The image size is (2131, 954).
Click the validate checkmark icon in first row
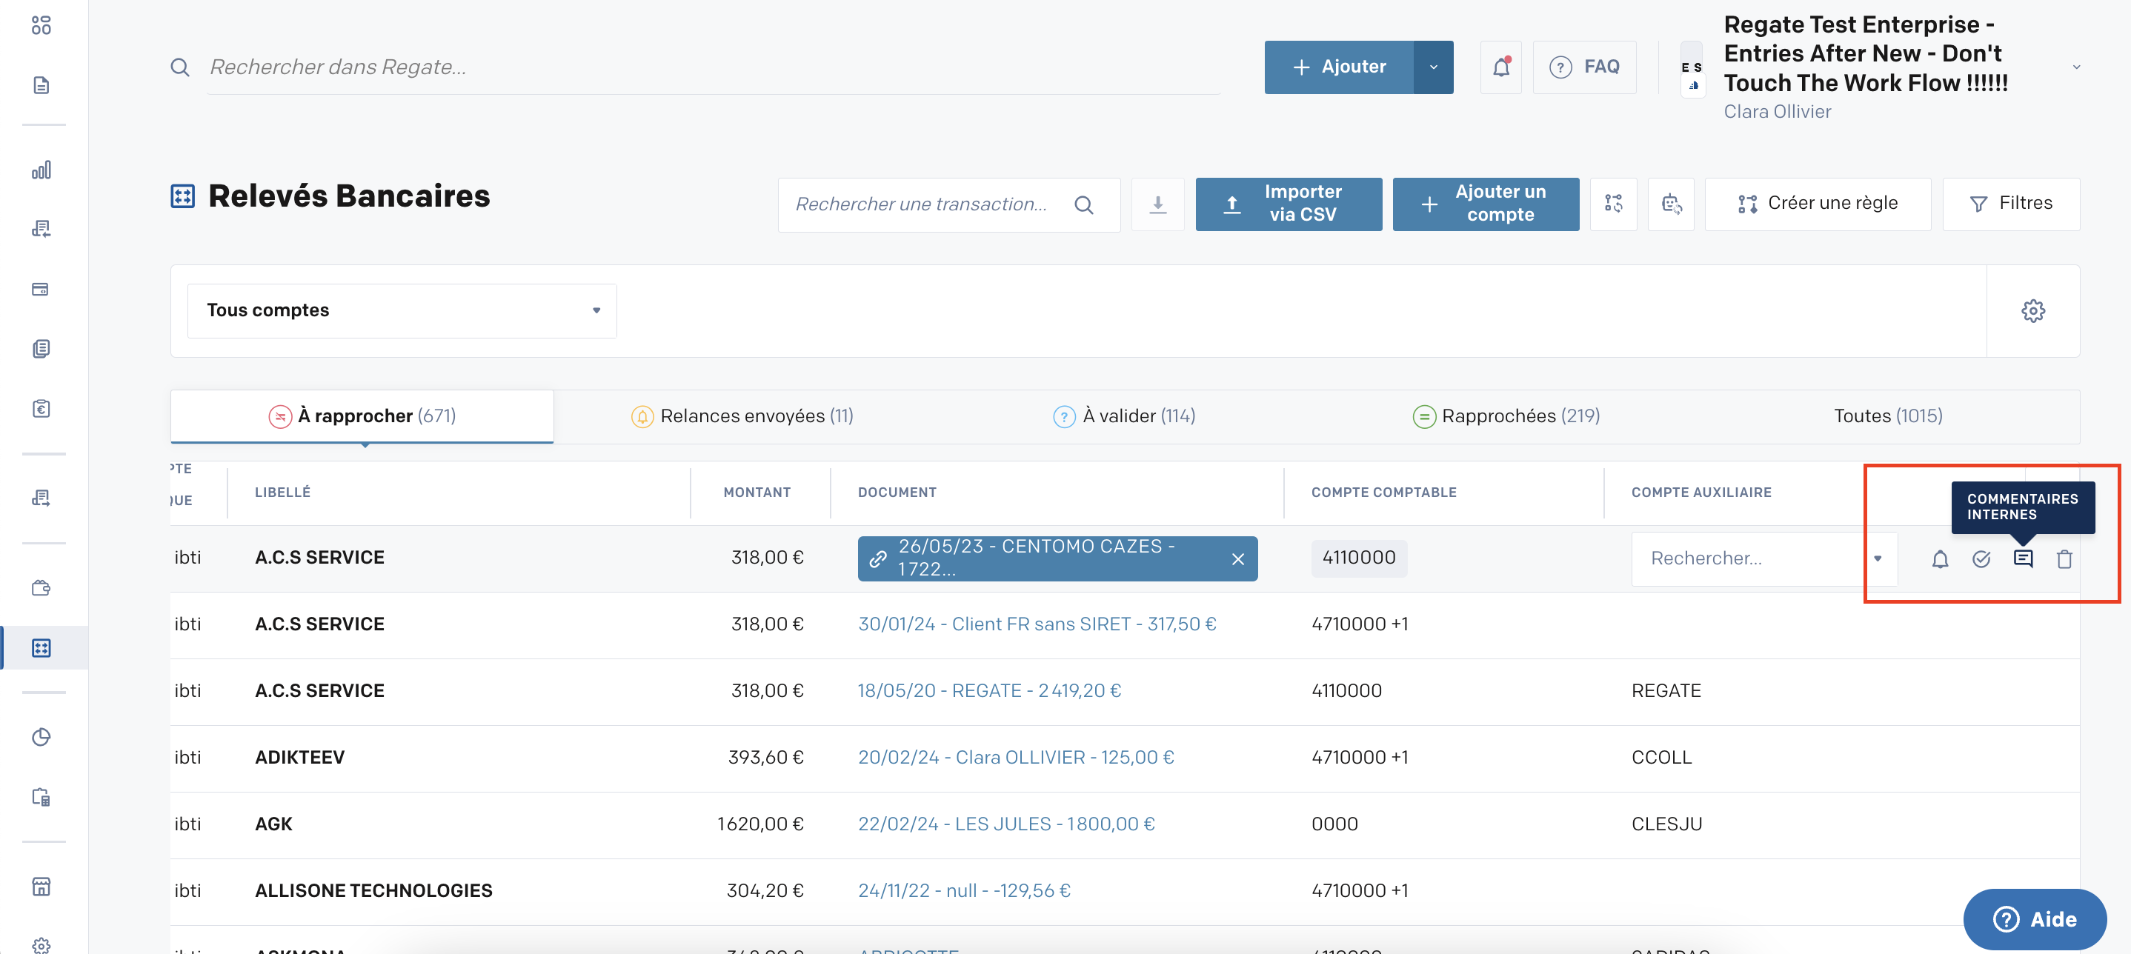point(1981,558)
